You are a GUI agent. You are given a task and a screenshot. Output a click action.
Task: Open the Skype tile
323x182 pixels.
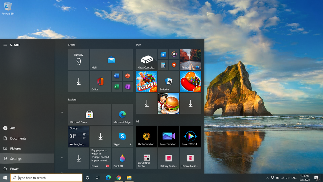click(x=122, y=136)
